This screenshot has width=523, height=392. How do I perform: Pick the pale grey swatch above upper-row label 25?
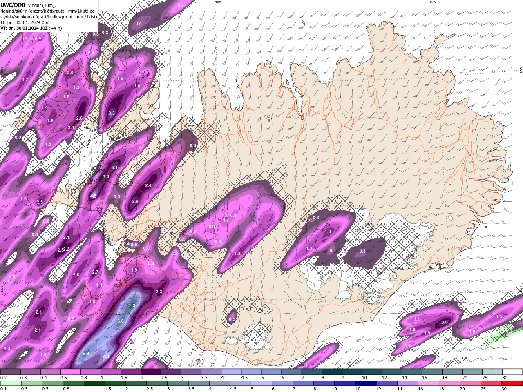click(x=492, y=372)
